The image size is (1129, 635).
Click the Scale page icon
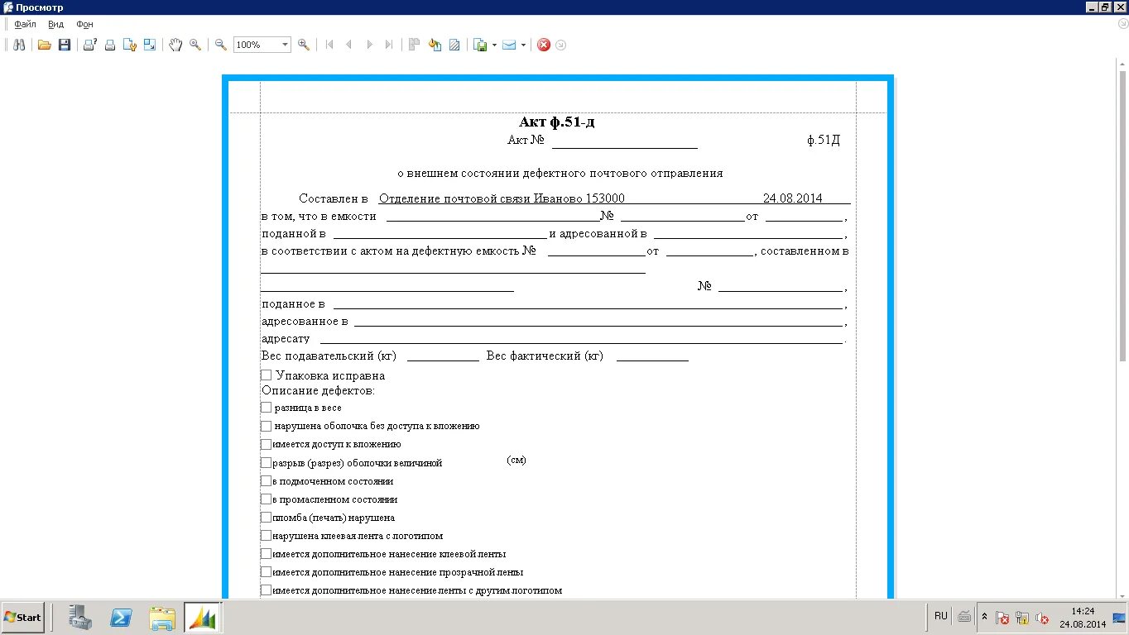150,45
